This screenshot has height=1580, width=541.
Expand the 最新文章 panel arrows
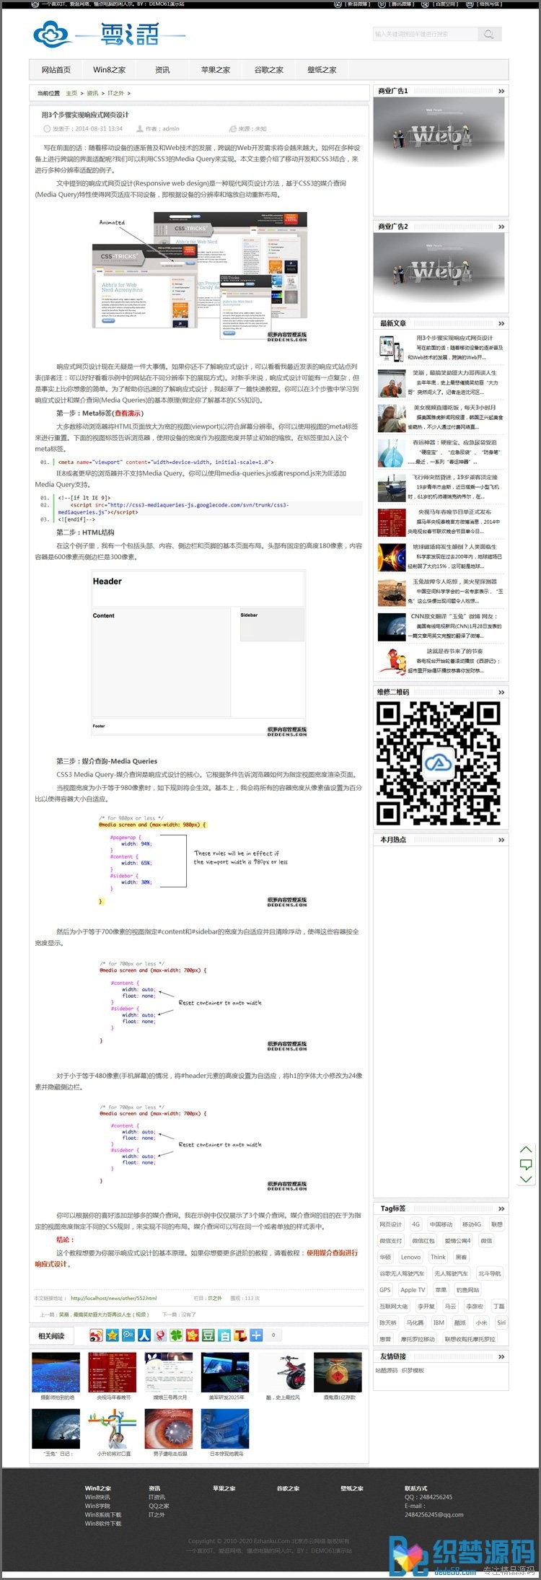point(501,323)
